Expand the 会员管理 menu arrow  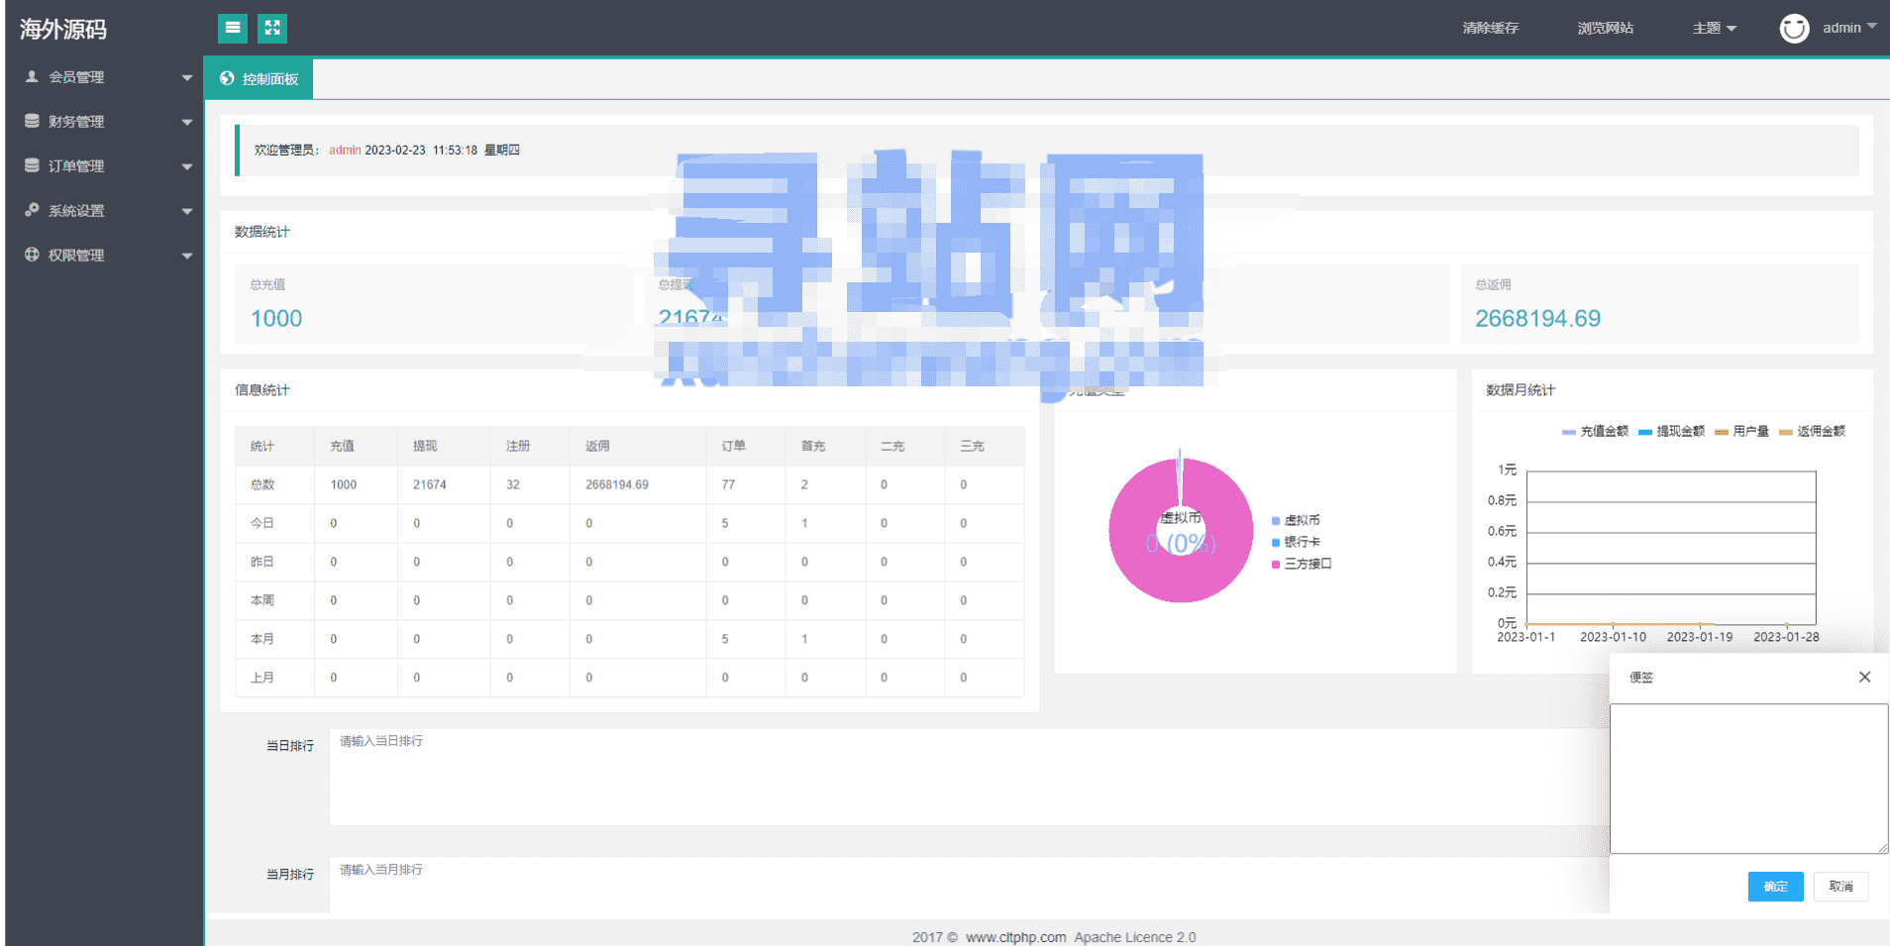[x=187, y=77]
